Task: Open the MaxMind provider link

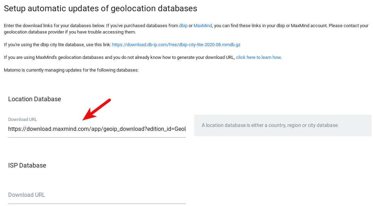Action: tap(202, 26)
